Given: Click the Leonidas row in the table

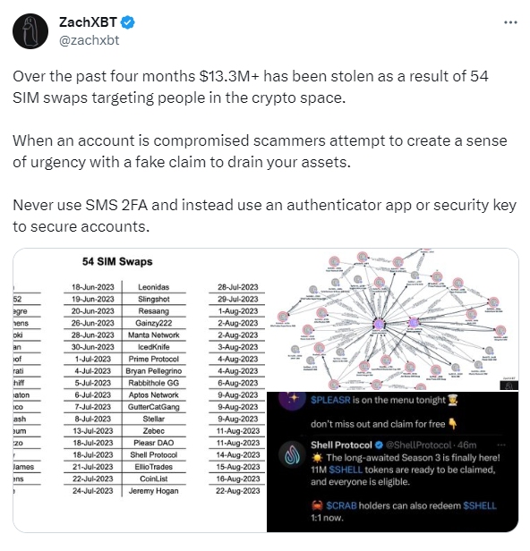Looking at the screenshot, I should point(154,287).
